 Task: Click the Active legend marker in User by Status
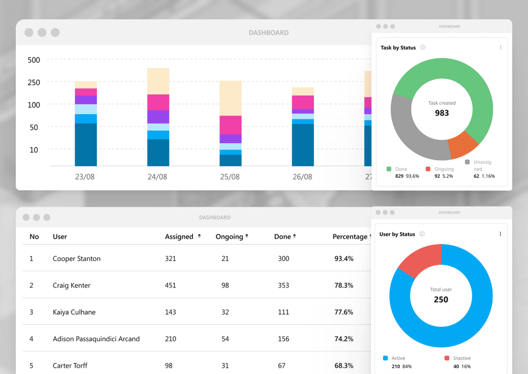(385, 358)
